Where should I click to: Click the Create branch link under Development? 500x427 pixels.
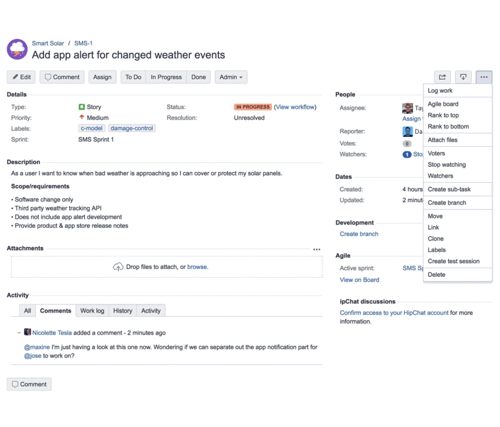tap(359, 234)
